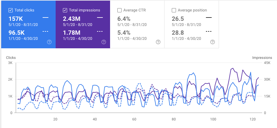Viewport: 277px width, 128px height.
Task: Enable the Average CTR checkbox
Action: click(119, 10)
